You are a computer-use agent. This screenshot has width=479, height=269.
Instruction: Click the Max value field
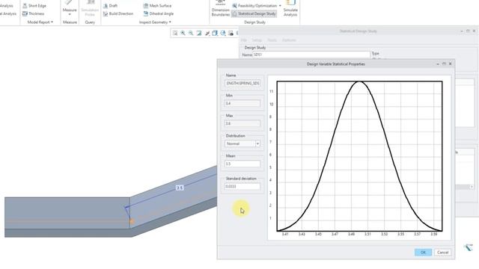242,123
